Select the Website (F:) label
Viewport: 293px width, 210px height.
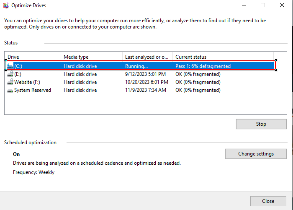[x=27, y=82]
